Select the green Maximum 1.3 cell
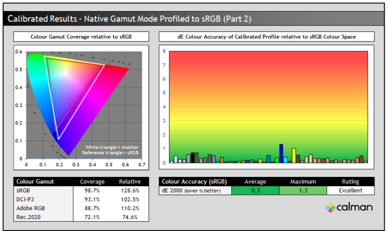 [303, 190]
